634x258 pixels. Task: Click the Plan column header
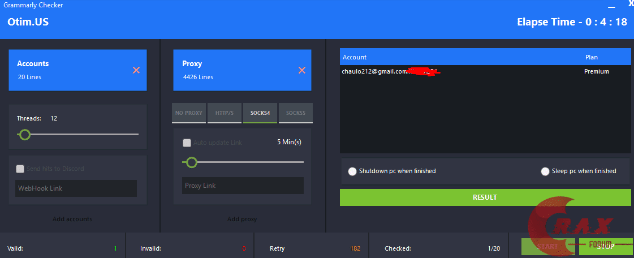tap(591, 57)
